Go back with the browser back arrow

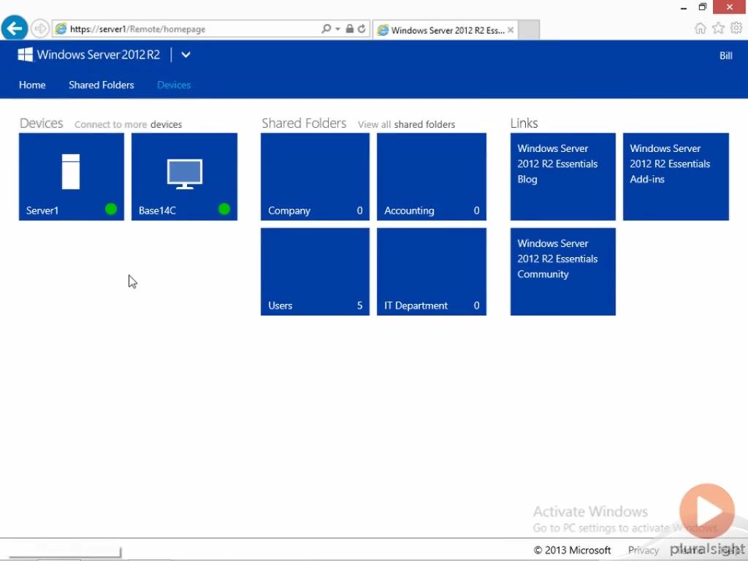[15, 28]
